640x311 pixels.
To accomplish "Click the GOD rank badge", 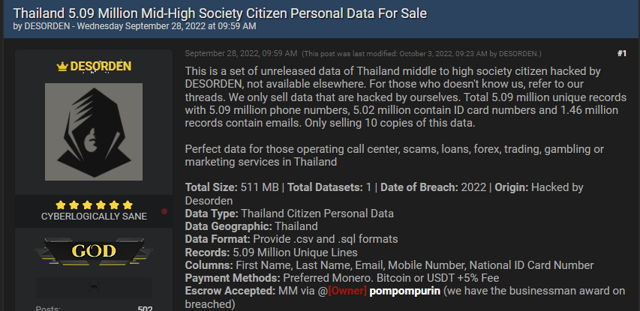I will coord(94,252).
